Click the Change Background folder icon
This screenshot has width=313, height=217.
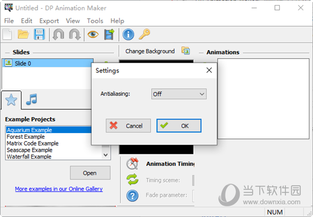[186, 51]
